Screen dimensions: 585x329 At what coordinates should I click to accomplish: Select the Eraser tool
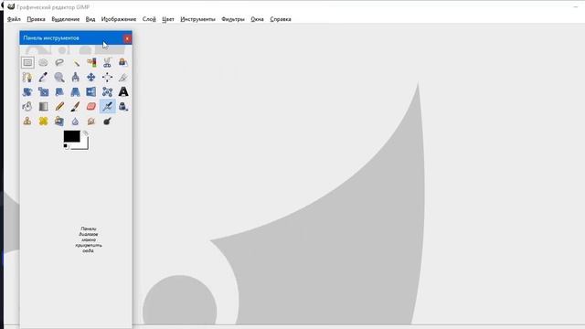[91, 106]
